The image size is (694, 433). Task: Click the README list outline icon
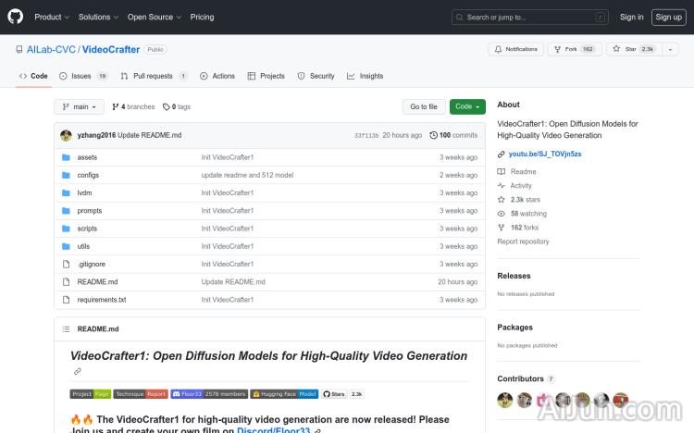click(x=66, y=328)
